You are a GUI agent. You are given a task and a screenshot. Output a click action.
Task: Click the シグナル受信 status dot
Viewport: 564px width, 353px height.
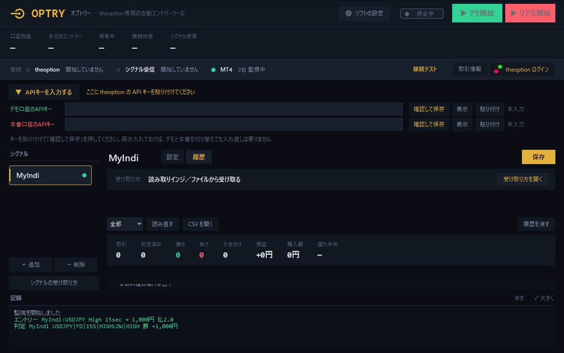point(118,70)
